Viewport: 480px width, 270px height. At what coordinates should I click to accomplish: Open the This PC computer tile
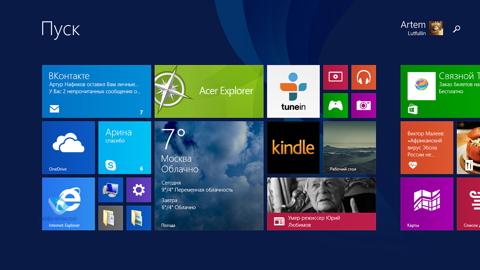click(110, 190)
